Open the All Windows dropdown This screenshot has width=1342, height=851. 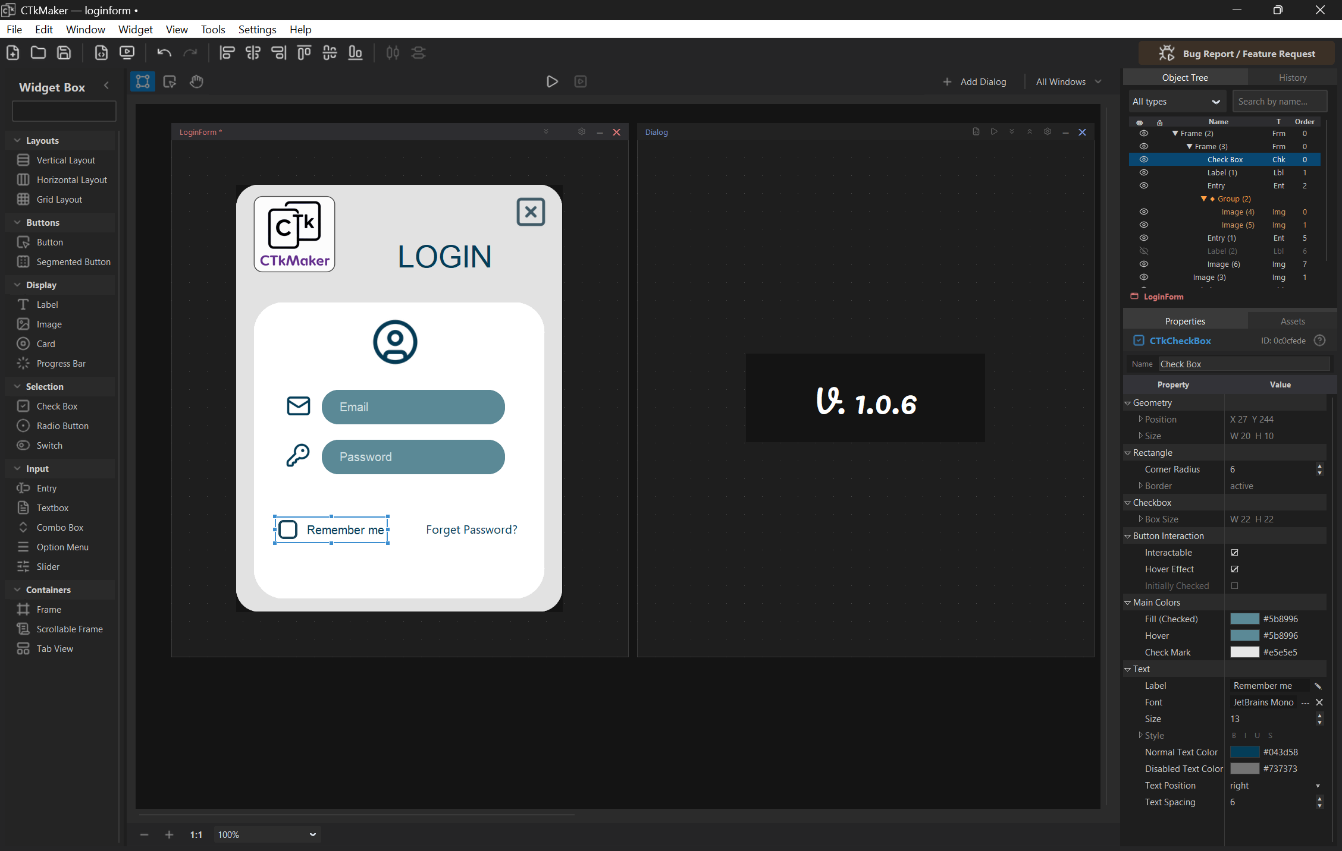[x=1069, y=82]
